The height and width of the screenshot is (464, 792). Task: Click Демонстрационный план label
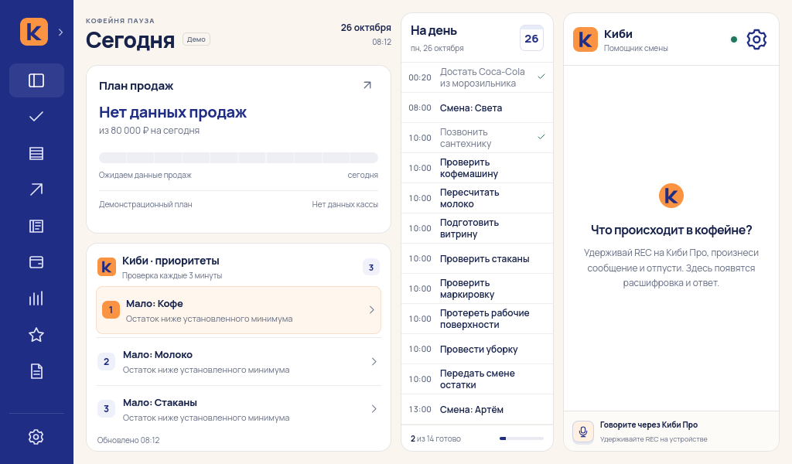pos(145,204)
